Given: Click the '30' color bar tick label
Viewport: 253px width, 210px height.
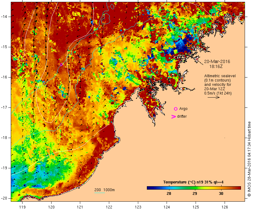Looking at the screenshot, I should 221,194.
